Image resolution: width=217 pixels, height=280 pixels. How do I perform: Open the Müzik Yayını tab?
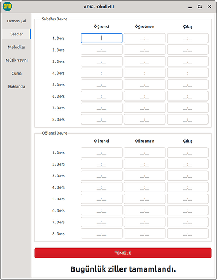16,60
